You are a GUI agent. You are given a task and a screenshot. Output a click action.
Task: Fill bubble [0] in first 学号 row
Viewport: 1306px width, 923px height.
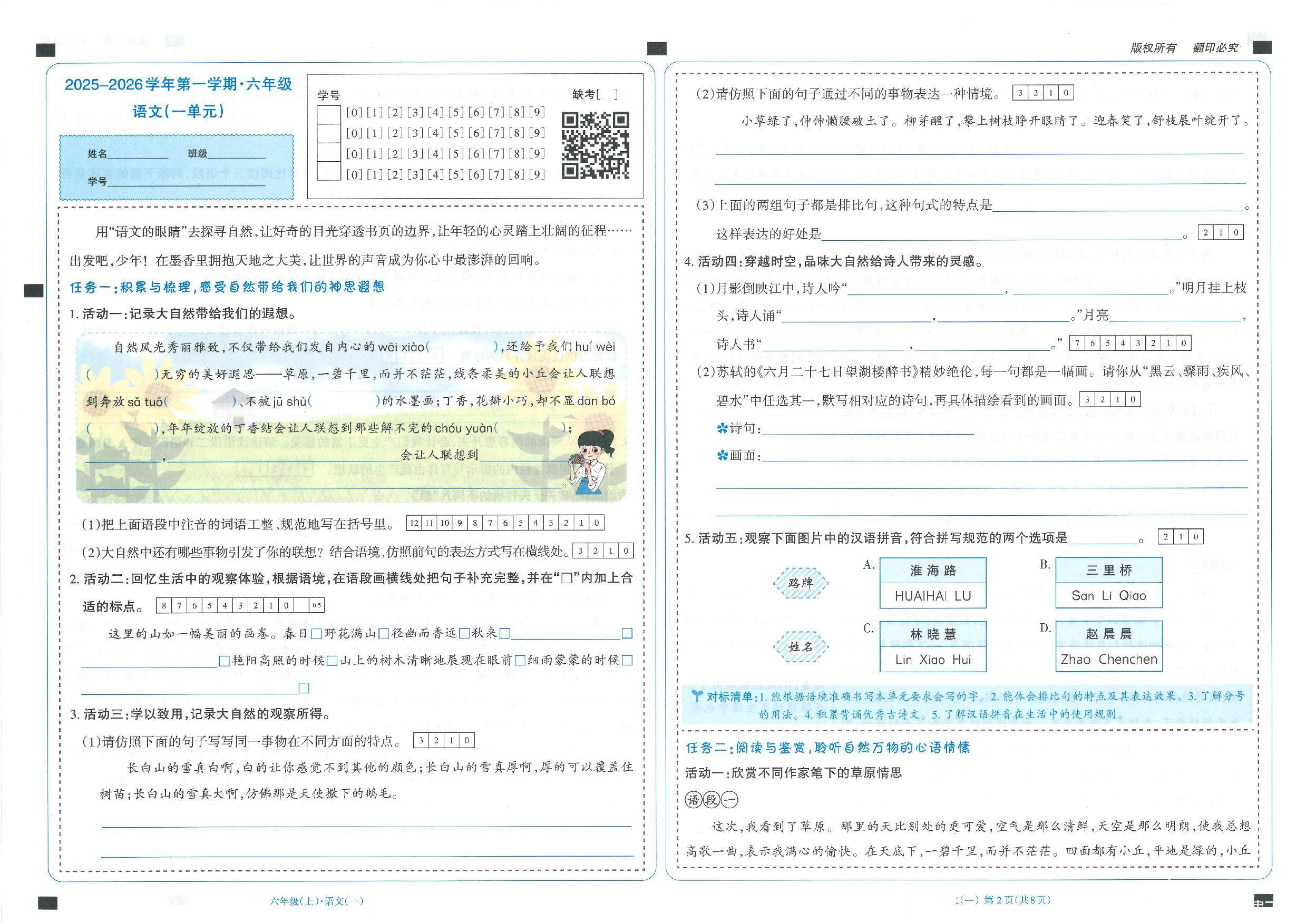354,113
